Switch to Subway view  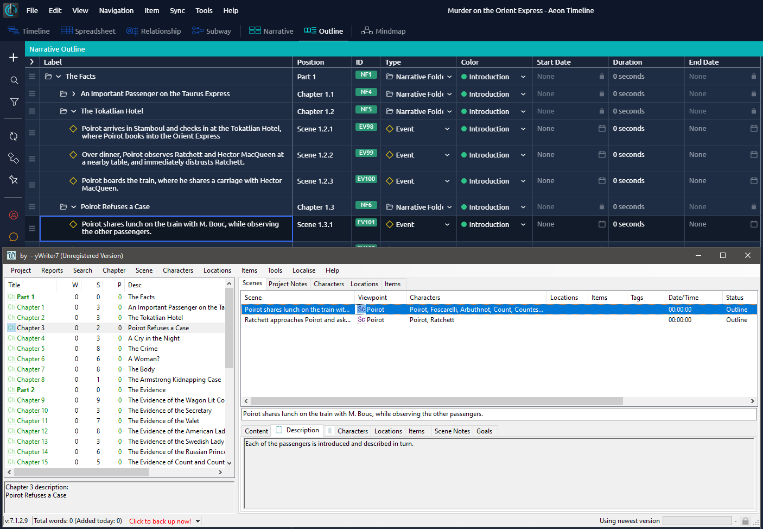pyautogui.click(x=212, y=31)
